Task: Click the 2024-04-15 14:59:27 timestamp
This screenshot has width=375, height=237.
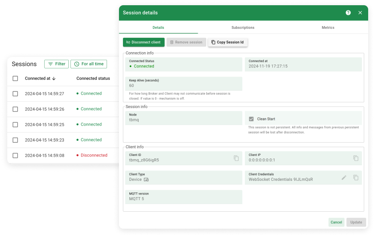Action: [x=45, y=94]
